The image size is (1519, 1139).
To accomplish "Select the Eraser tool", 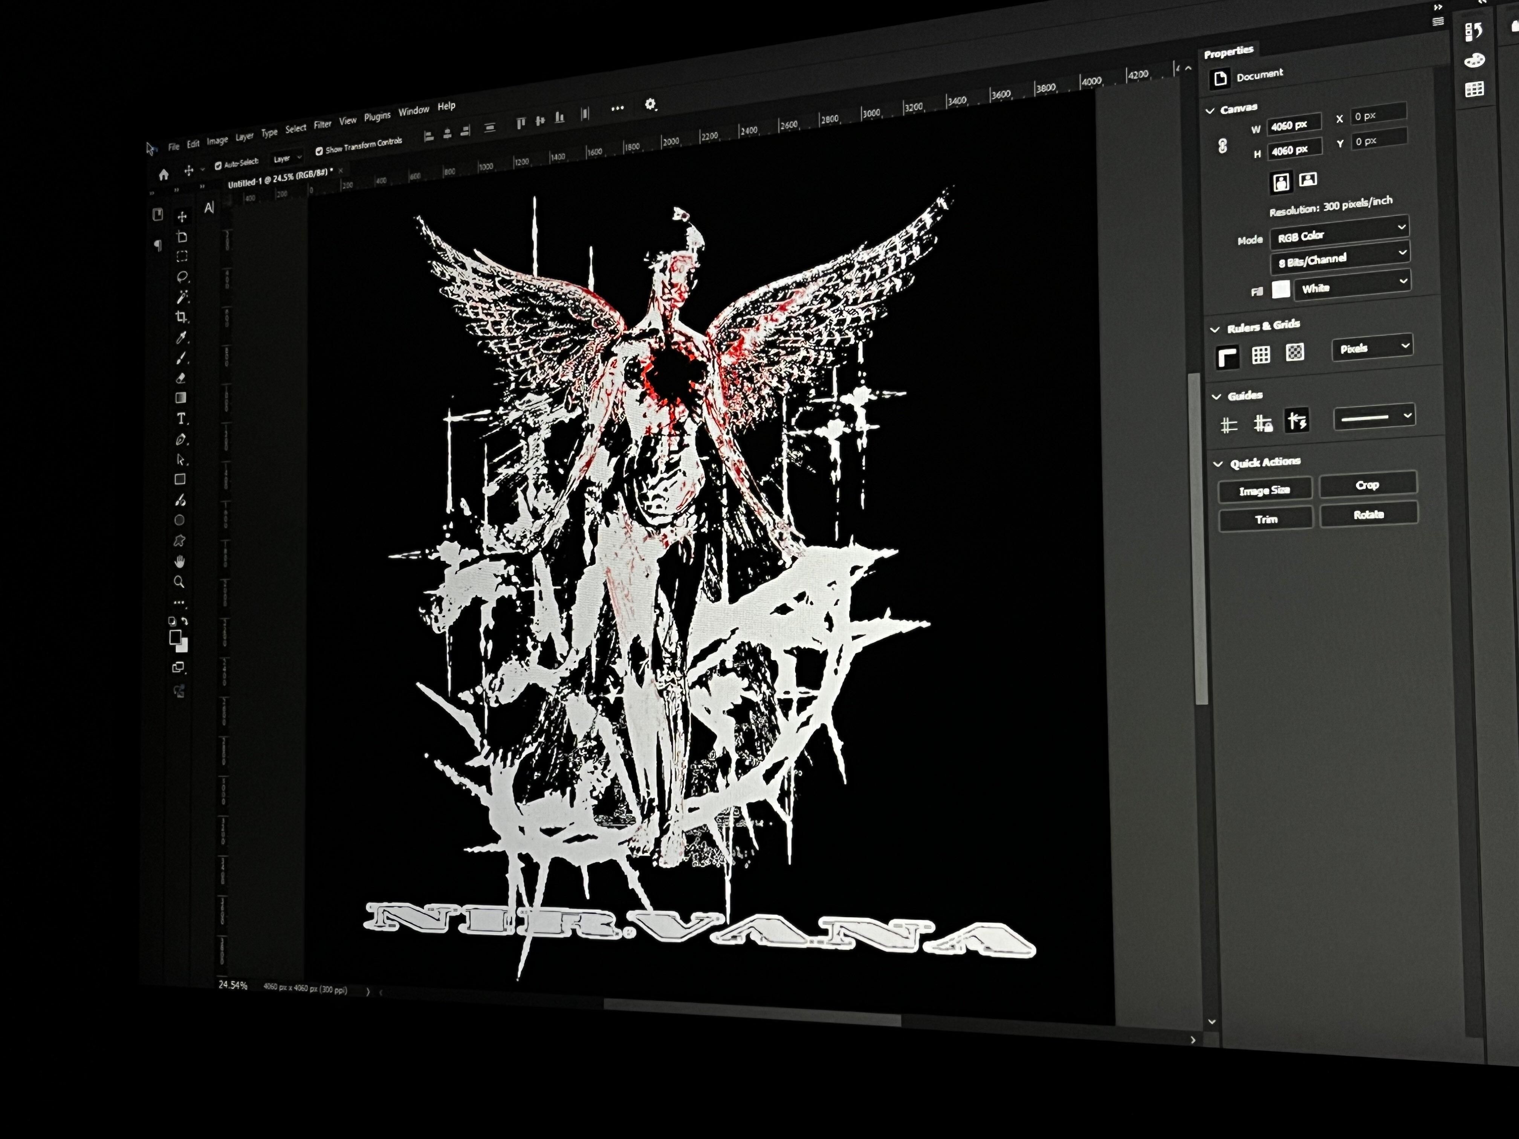I will point(181,378).
